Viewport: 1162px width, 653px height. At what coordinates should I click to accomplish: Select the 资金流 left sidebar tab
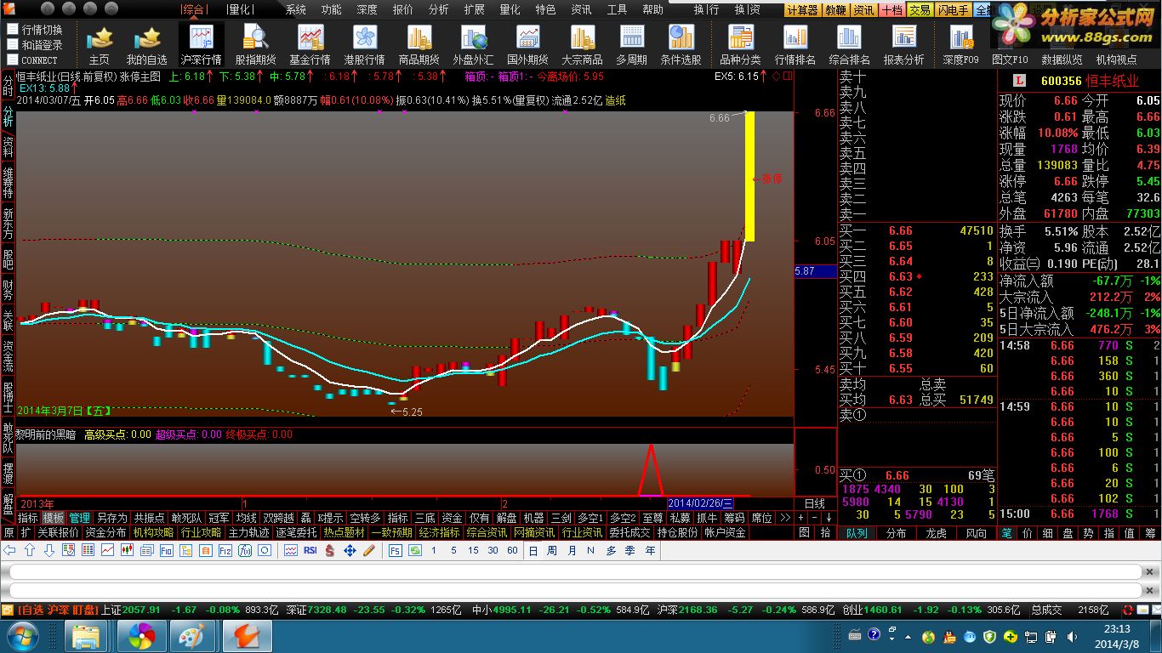click(8, 357)
